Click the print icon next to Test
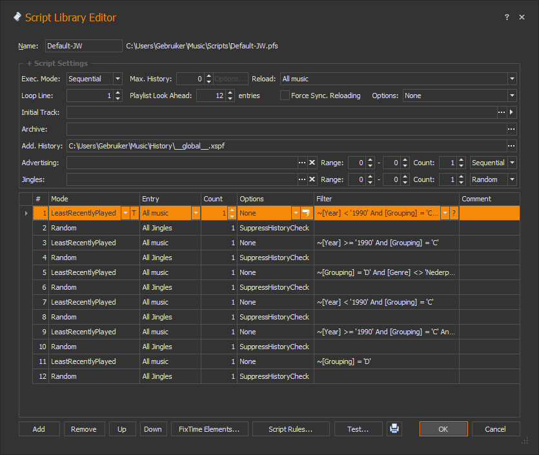539x455 pixels. (394, 429)
